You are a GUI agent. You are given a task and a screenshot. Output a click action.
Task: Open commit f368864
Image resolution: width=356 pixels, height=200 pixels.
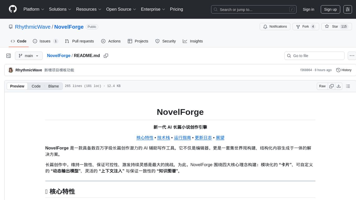[306, 70]
